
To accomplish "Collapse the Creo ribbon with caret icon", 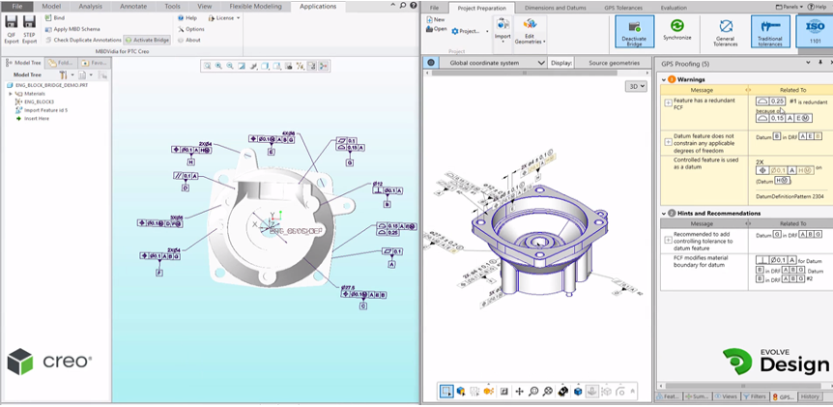I will coord(393,5).
